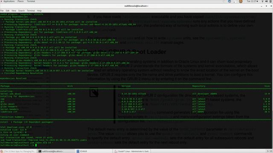Open the View menu of the terminal
Screen dimensions: 273x153
[14, 11]
